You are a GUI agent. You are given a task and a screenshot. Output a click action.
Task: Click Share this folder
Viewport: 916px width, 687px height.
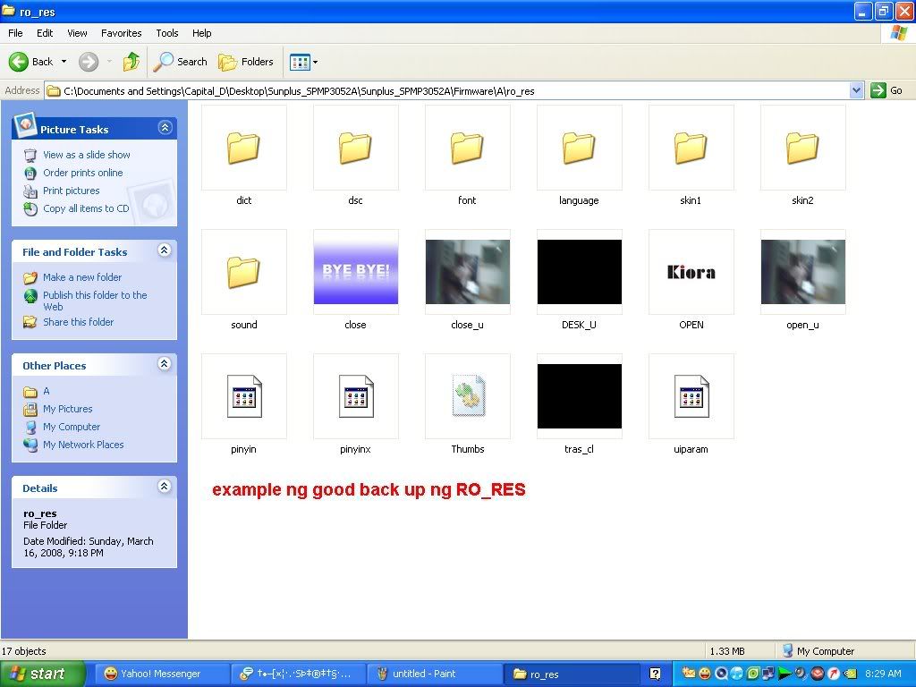coord(79,322)
